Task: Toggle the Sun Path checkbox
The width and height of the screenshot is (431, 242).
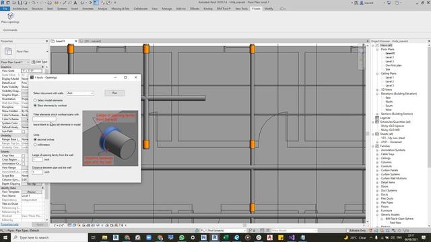Action: [24, 132]
